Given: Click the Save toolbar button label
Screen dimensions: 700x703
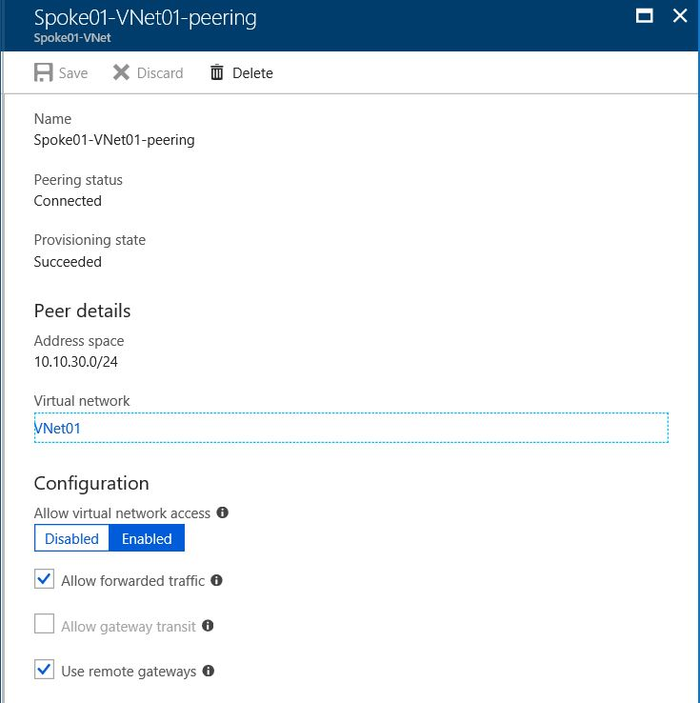Looking at the screenshot, I should (73, 73).
